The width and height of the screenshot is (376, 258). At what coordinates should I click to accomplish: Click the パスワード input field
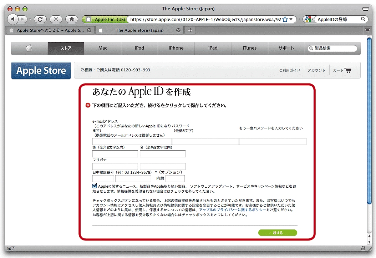coord(205,141)
